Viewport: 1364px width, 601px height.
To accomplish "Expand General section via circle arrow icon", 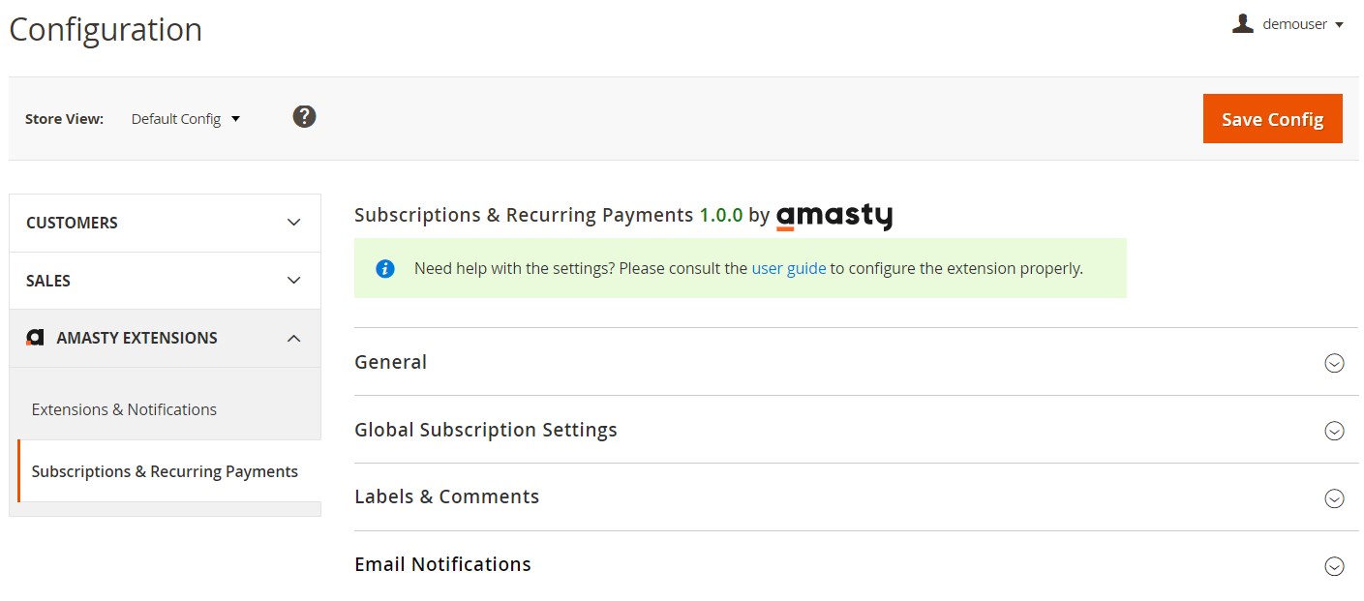I will 1334,363.
